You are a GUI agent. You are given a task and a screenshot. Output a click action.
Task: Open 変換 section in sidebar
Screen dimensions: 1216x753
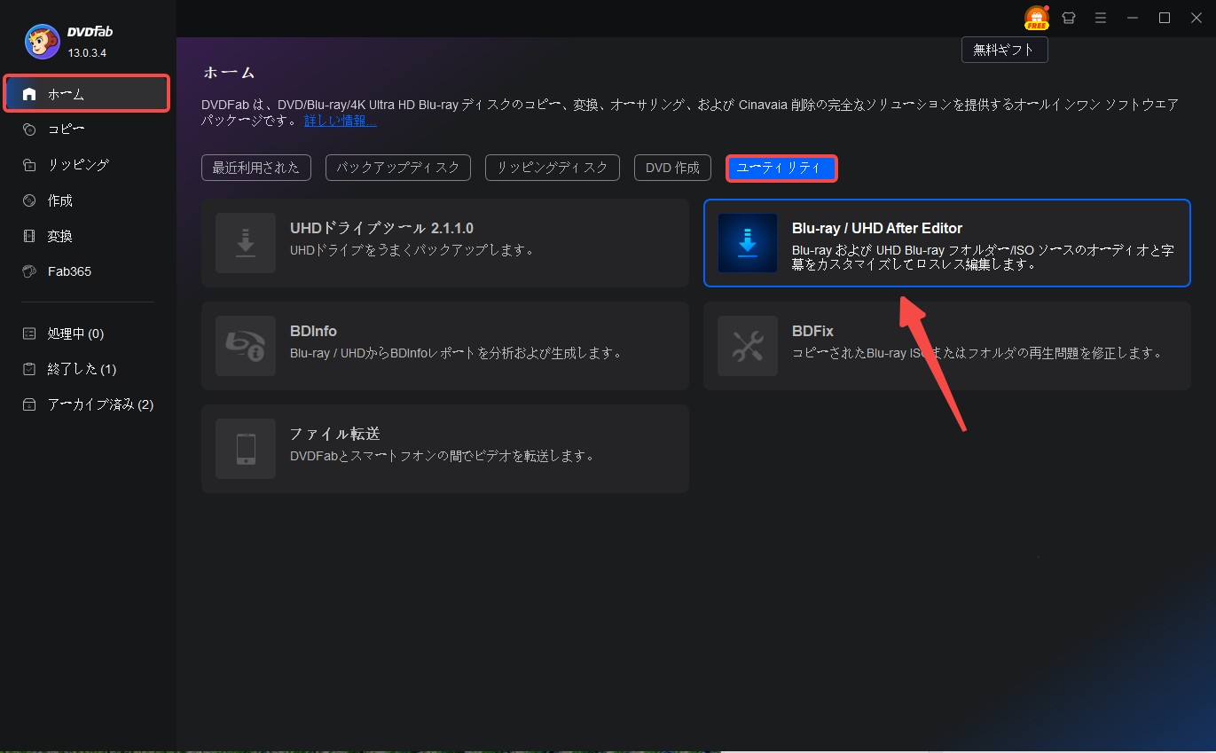pos(60,236)
